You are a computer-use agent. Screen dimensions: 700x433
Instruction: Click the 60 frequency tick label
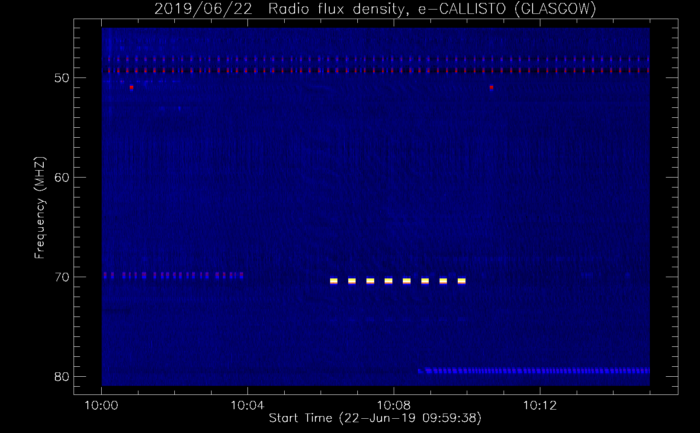click(x=62, y=178)
